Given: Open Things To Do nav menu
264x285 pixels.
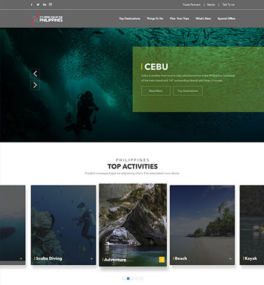Looking at the screenshot, I should click(155, 19).
